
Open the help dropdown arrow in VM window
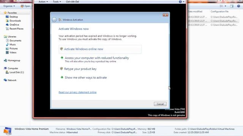184,2
